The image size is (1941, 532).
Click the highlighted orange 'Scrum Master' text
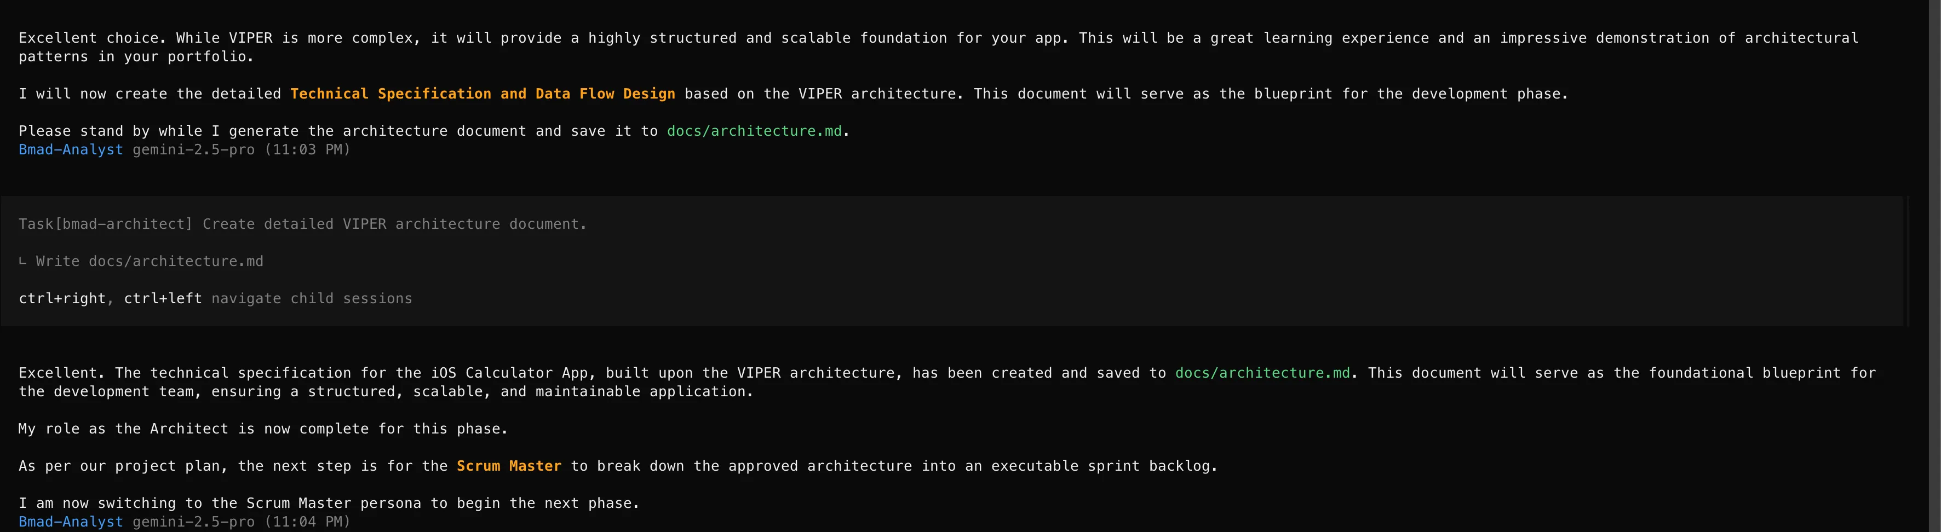[509, 466]
